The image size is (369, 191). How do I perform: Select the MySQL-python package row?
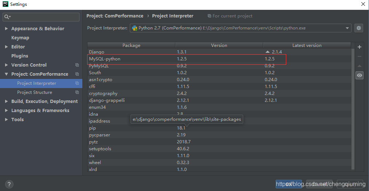pyautogui.click(x=220, y=59)
